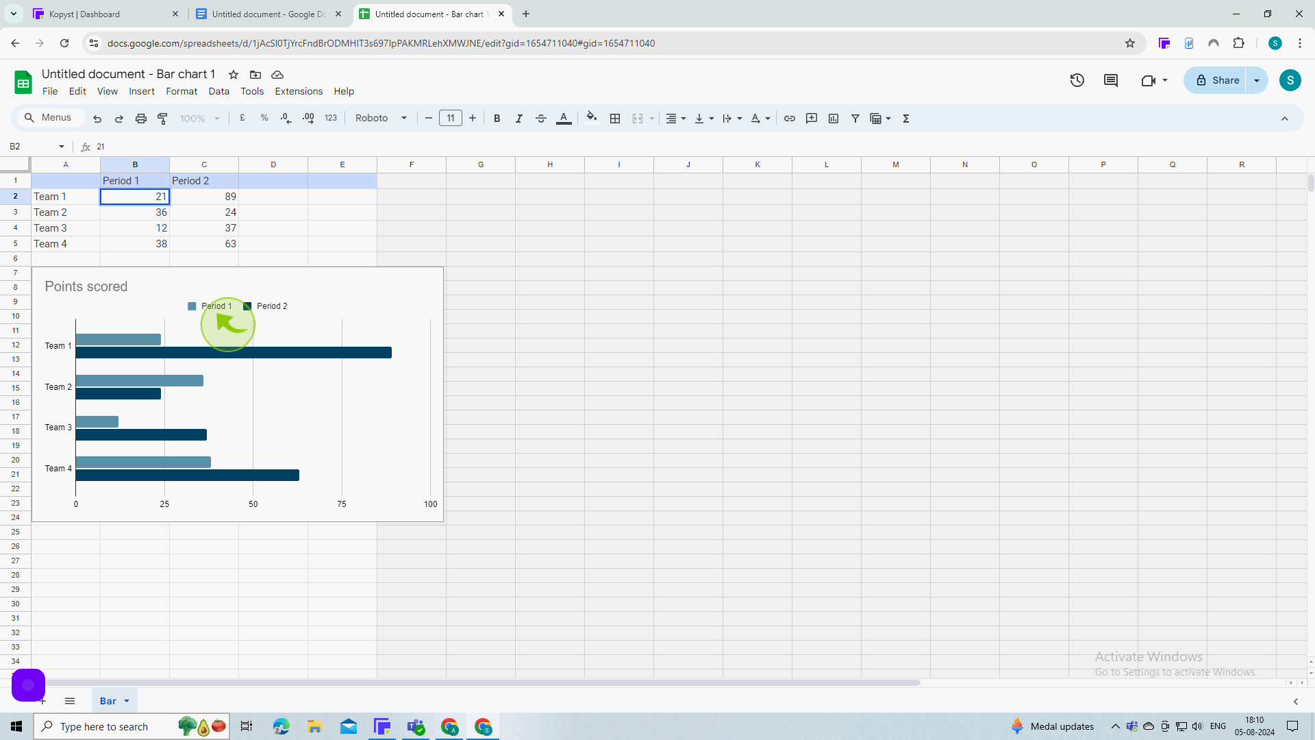Click the Undo button
1315x740 pixels.
click(x=97, y=119)
